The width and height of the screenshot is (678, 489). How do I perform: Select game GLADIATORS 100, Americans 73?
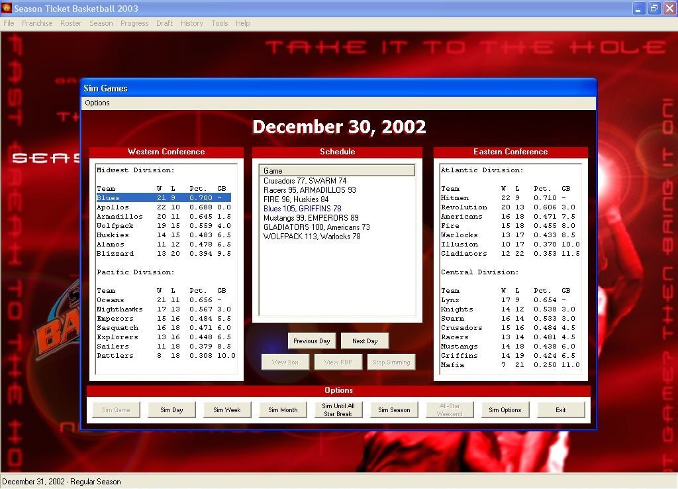tap(316, 227)
